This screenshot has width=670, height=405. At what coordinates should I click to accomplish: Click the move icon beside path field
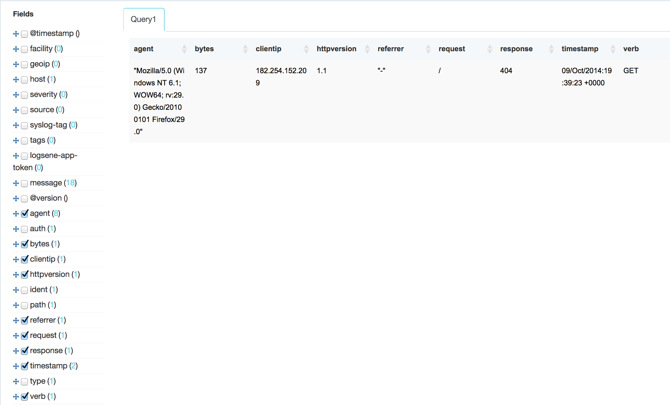16,305
